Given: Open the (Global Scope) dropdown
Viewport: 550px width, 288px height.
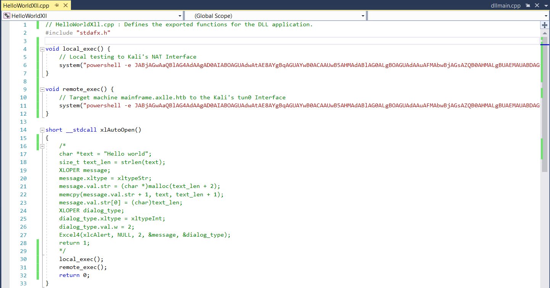Looking at the screenshot, I should click(276, 16).
